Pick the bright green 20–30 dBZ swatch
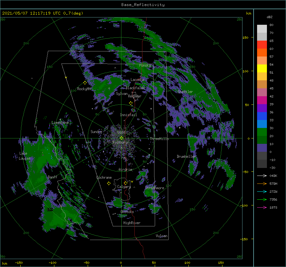Viewport: 286px width, 267px height. 262,132
